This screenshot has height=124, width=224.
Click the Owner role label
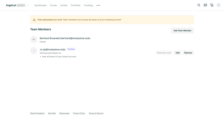click(43, 42)
